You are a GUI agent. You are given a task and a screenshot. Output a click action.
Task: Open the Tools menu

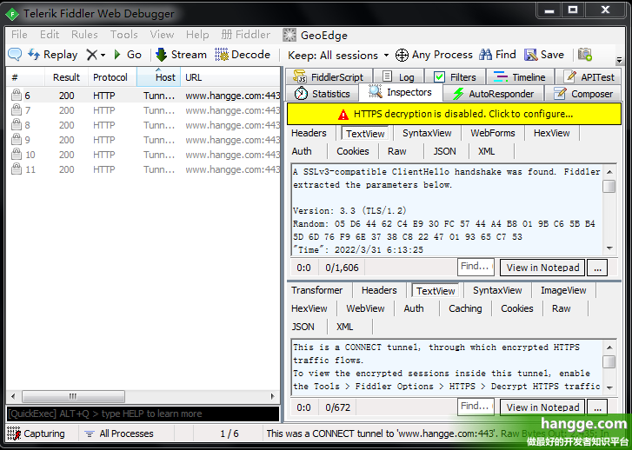point(124,35)
